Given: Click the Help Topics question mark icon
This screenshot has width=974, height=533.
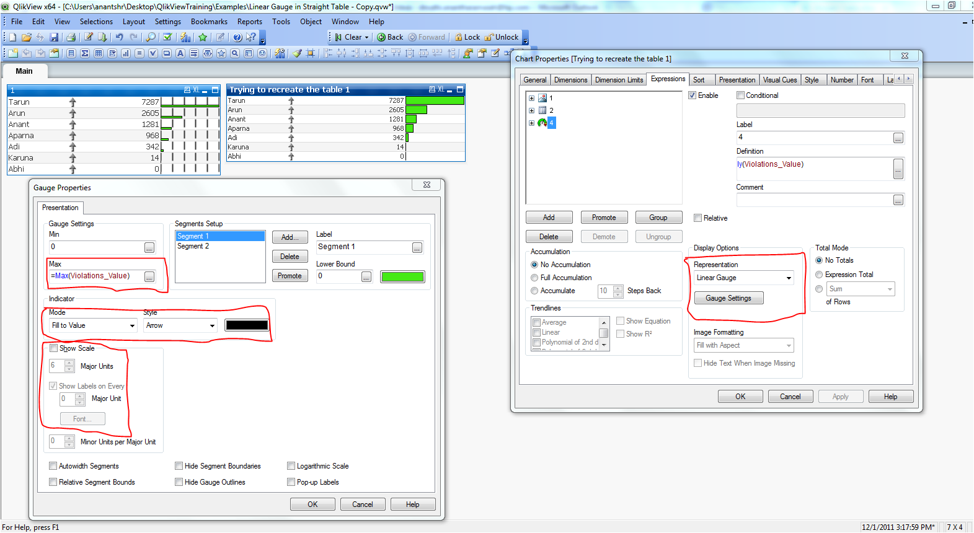Looking at the screenshot, I should [237, 37].
